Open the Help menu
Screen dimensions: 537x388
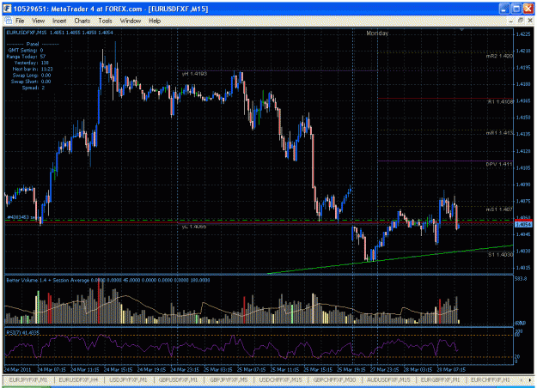[x=155, y=21]
